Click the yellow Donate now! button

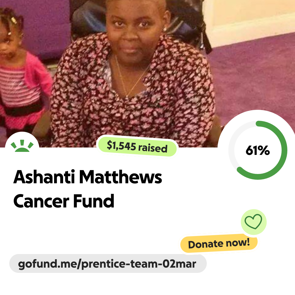click(219, 243)
